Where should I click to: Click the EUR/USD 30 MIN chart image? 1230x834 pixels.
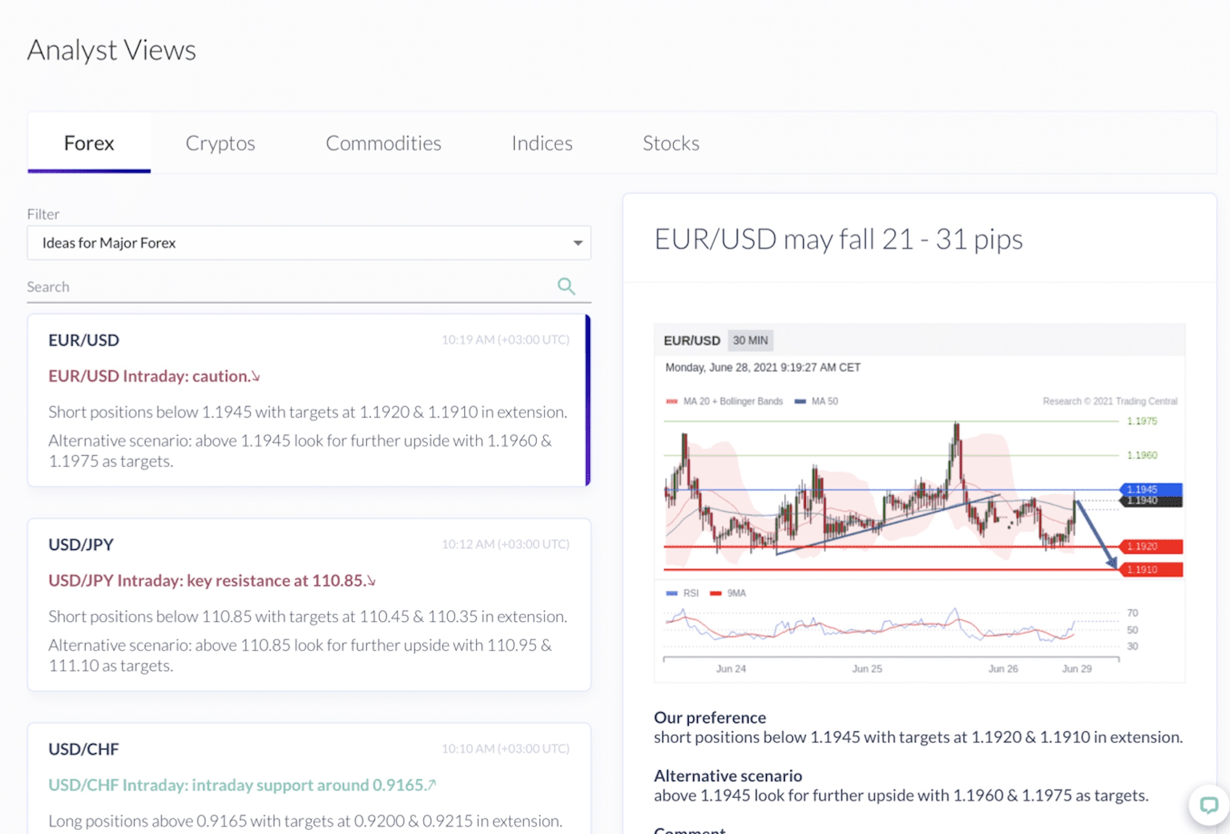click(919, 503)
